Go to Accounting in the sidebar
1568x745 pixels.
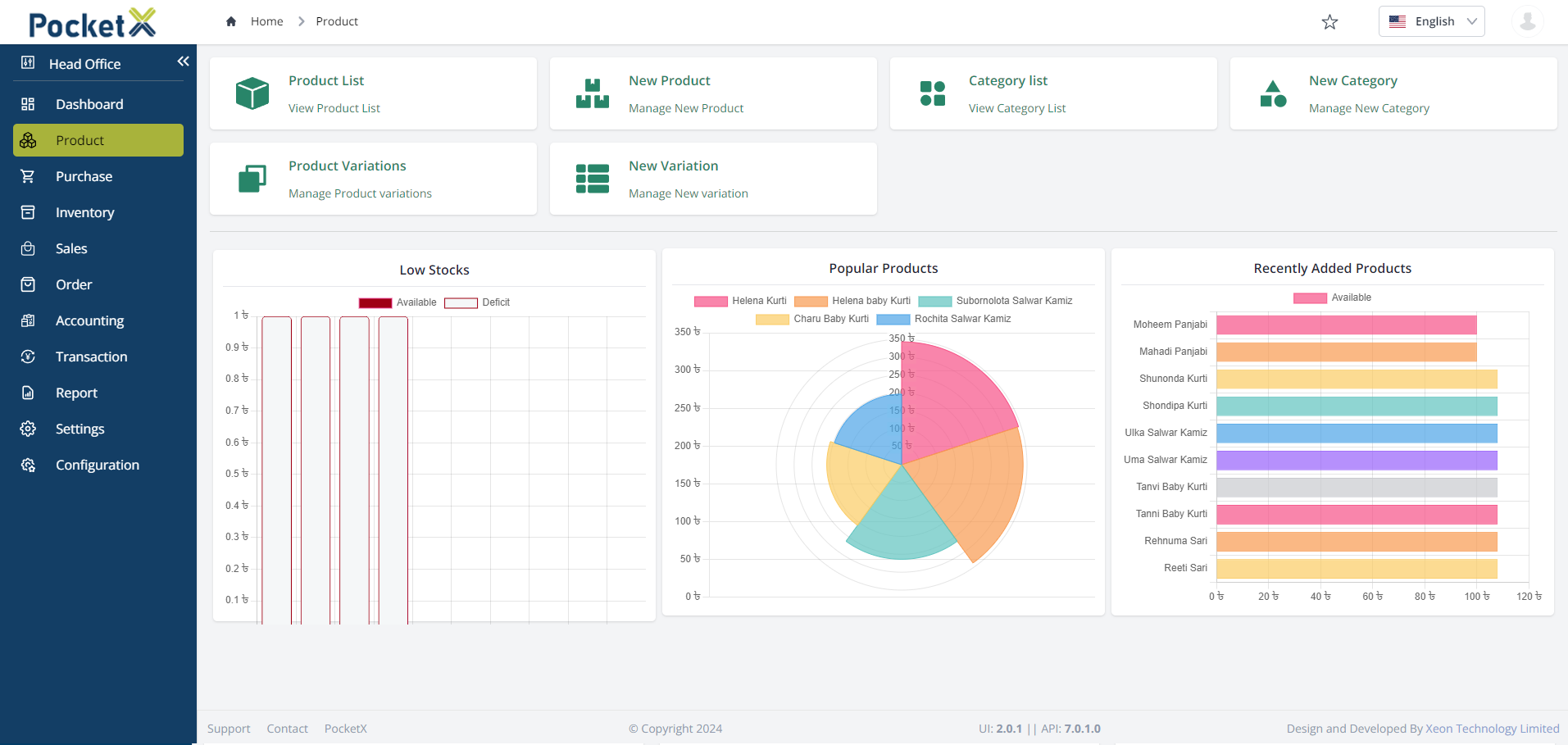pos(89,320)
